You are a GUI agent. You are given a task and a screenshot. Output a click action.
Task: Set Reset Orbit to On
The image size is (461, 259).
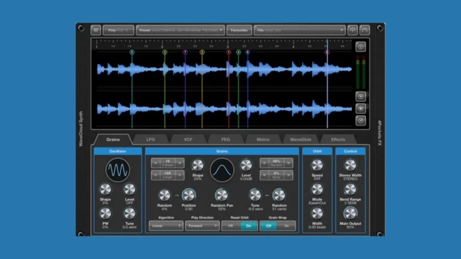[x=249, y=226]
